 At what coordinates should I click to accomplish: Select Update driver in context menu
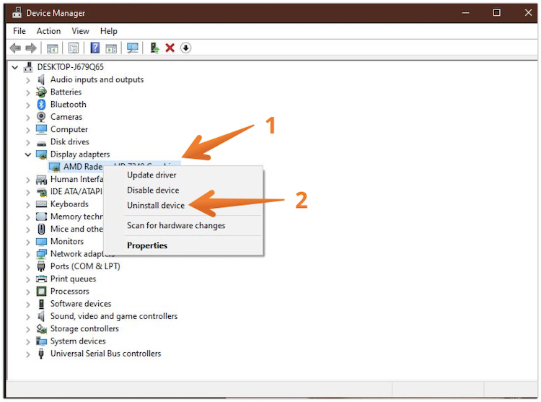[151, 175]
